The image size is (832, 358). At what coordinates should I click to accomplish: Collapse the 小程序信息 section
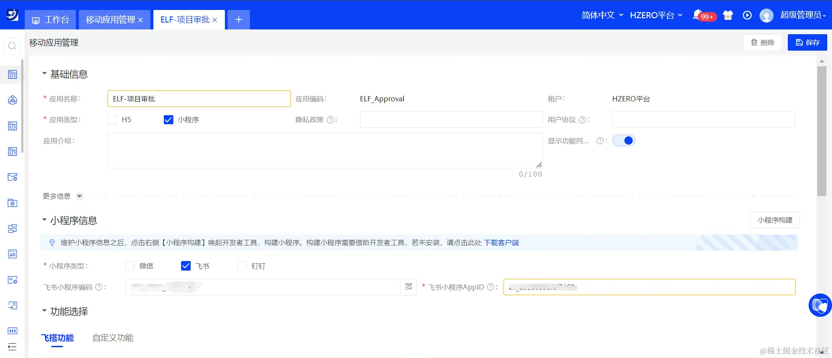point(44,220)
